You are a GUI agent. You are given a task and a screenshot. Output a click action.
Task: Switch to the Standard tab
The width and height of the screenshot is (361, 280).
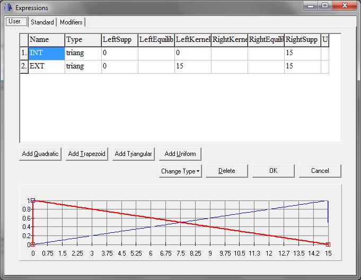[42, 22]
